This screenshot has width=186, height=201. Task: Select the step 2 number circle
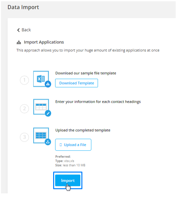(x=24, y=108)
